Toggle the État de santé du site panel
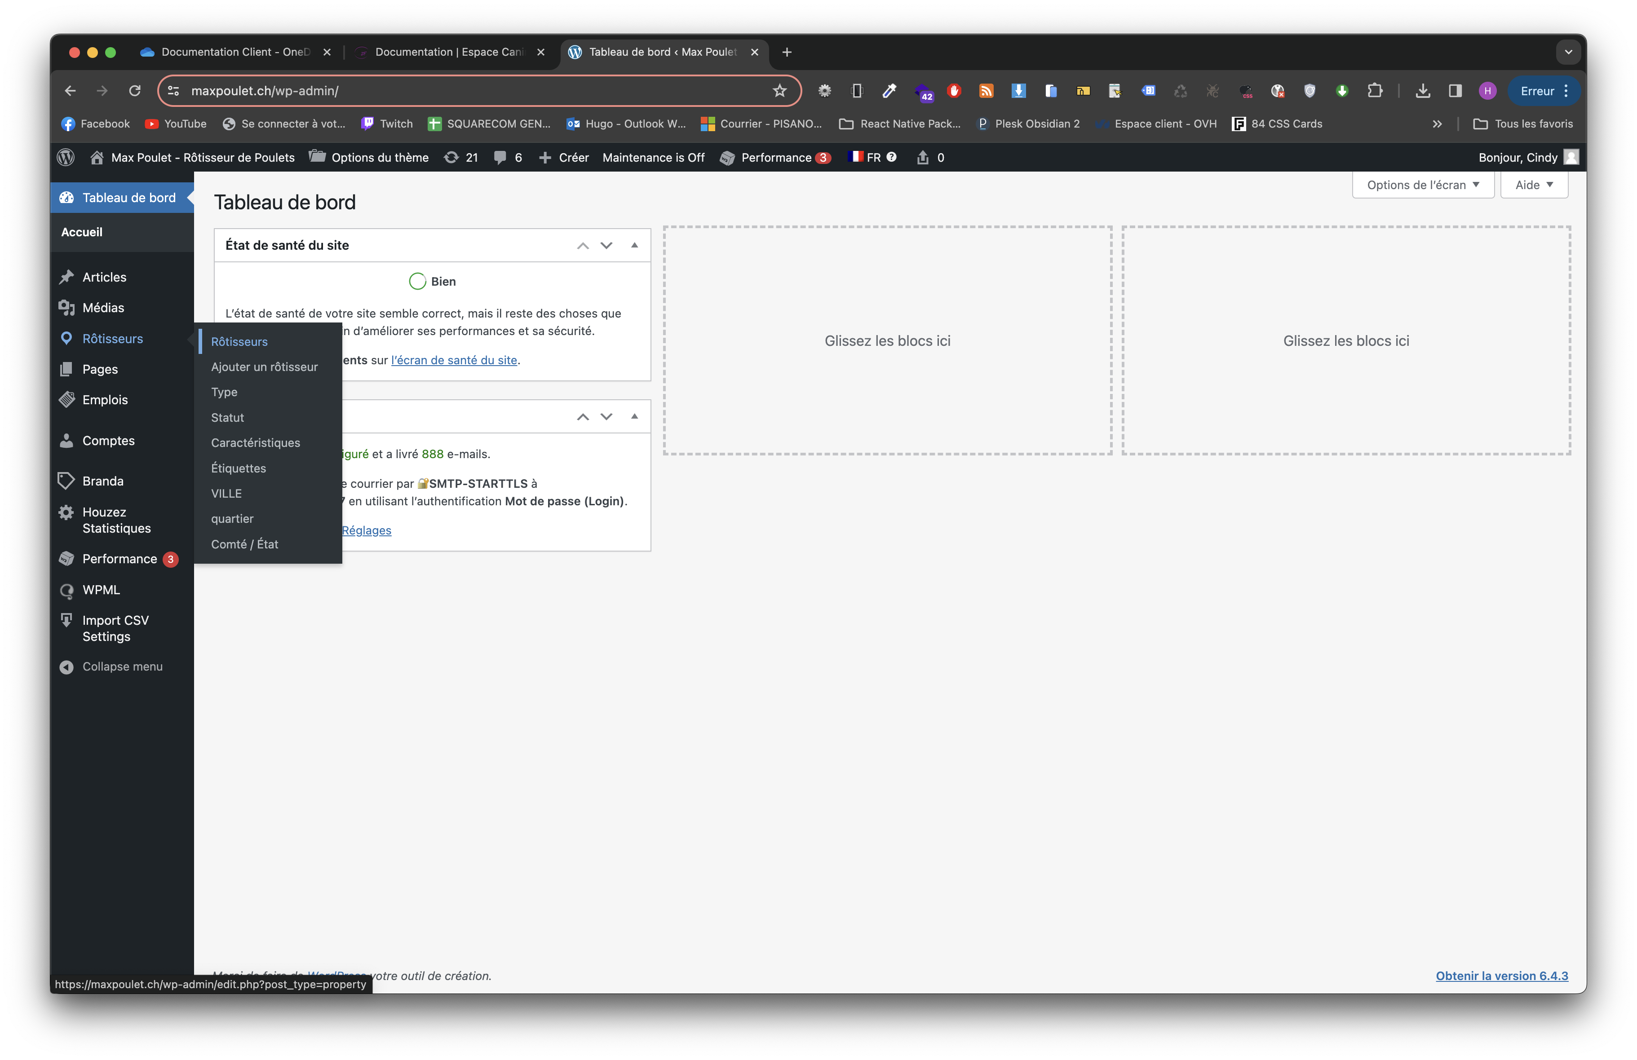 click(x=634, y=246)
